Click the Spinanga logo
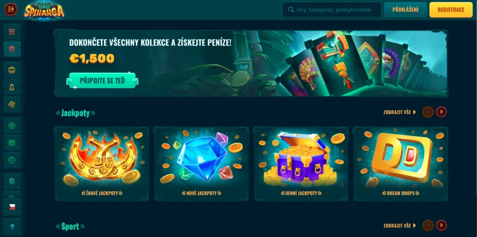Screen dimensions: 477x237 [44, 10]
